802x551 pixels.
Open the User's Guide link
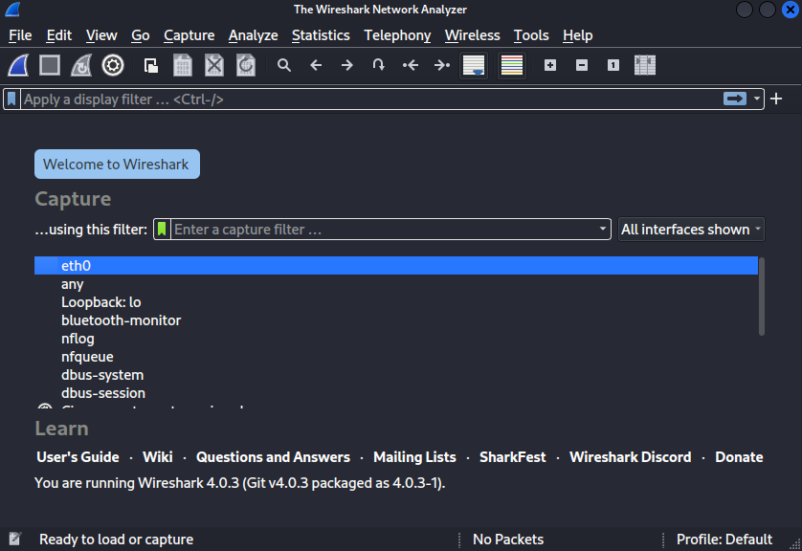pyautogui.click(x=78, y=457)
